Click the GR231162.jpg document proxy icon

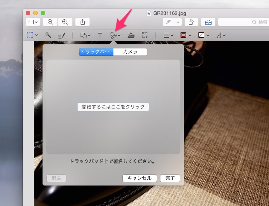tap(149, 13)
